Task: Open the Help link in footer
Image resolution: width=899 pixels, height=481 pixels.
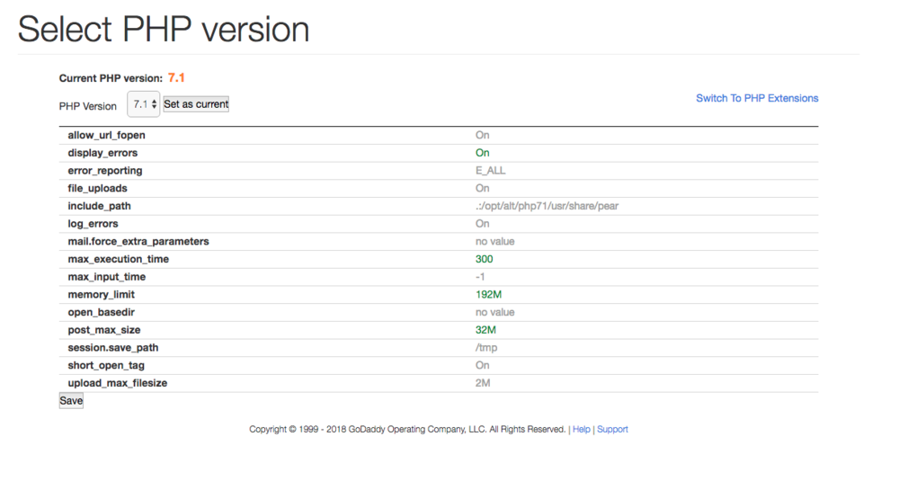Action: pos(581,429)
